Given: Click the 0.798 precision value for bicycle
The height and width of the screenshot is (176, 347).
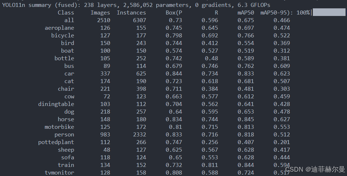Looking at the screenshot, I should [x=174, y=35].
